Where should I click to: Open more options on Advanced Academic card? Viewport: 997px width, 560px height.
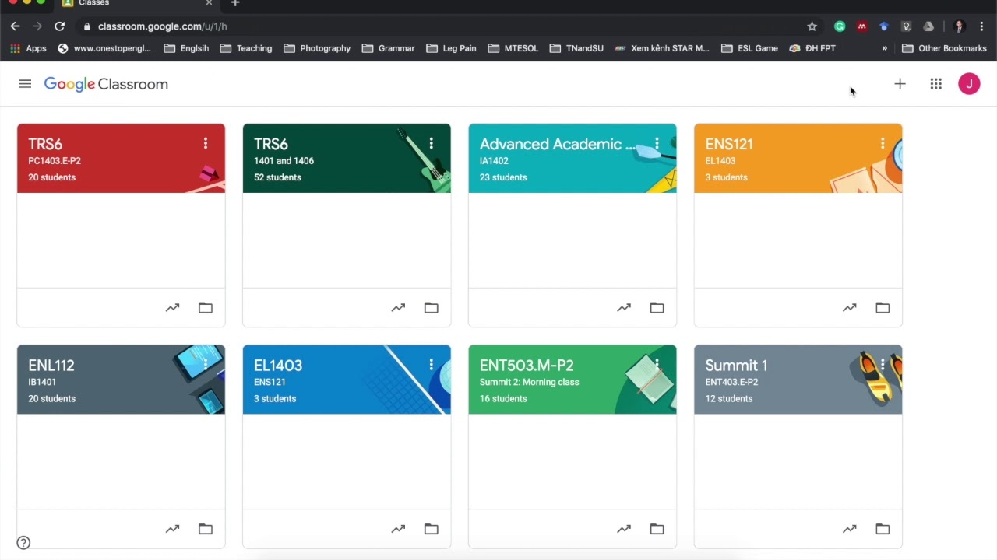point(657,144)
